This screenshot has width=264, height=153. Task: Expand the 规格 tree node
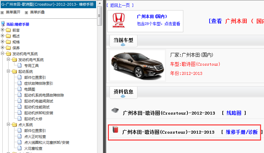pos(2,42)
